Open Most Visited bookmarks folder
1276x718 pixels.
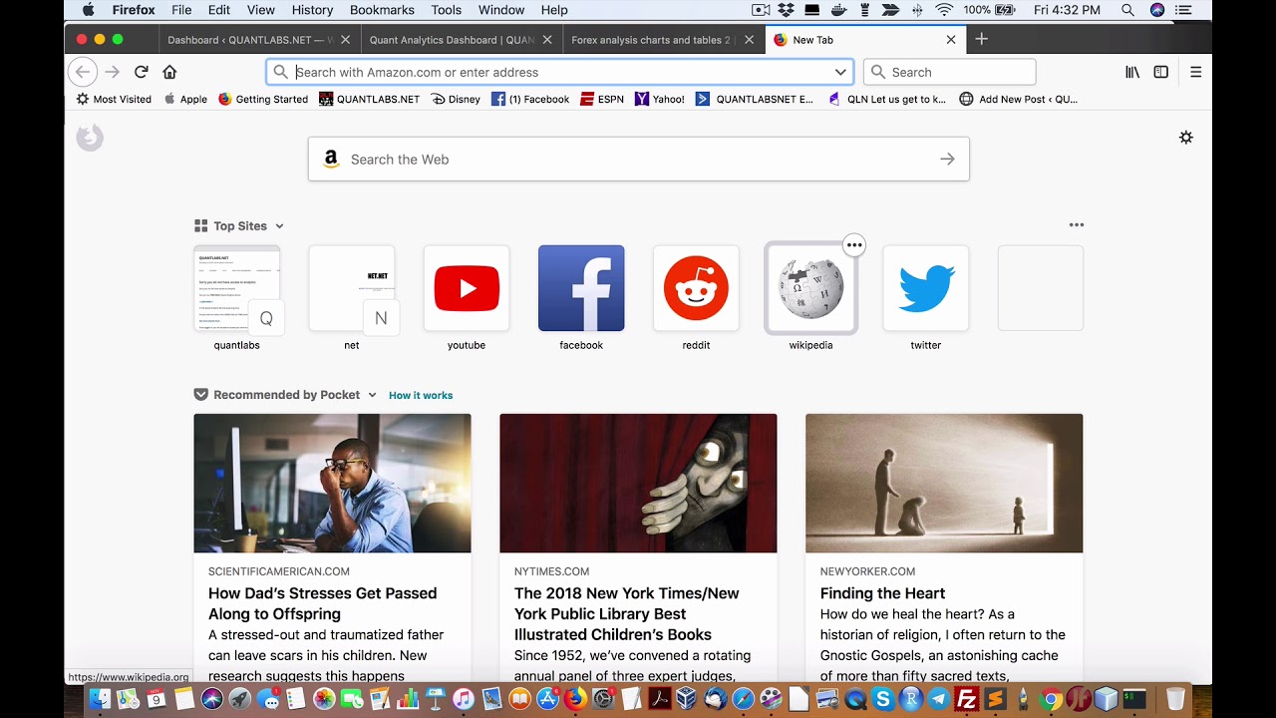(x=115, y=99)
